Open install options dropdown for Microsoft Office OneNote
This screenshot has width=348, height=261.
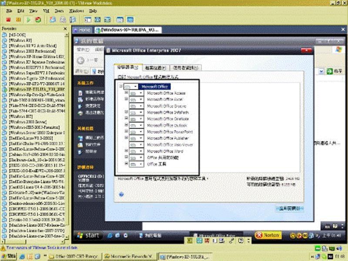(137, 119)
